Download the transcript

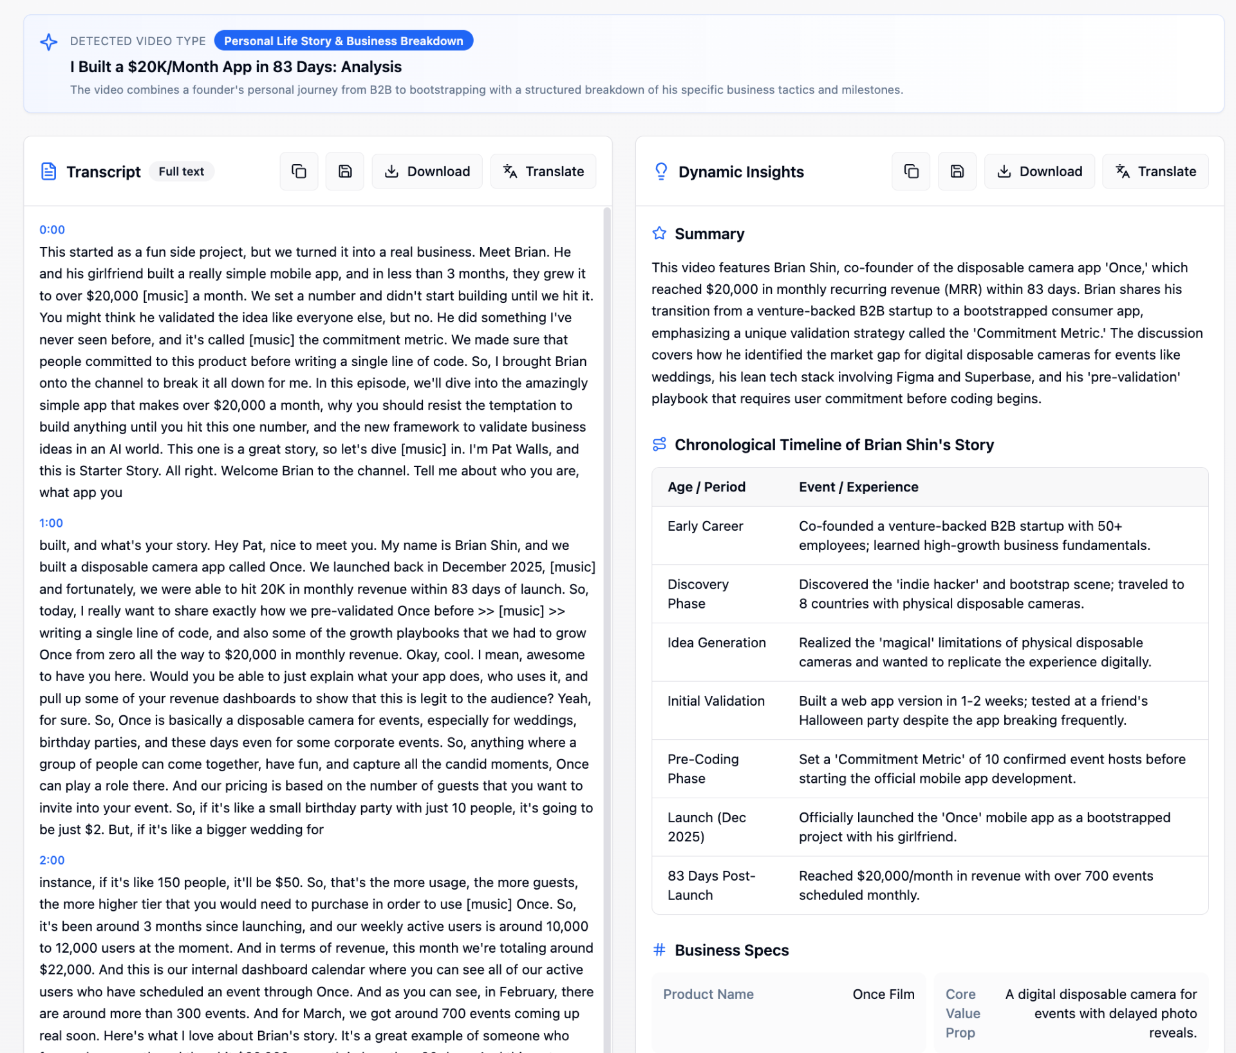click(x=427, y=171)
